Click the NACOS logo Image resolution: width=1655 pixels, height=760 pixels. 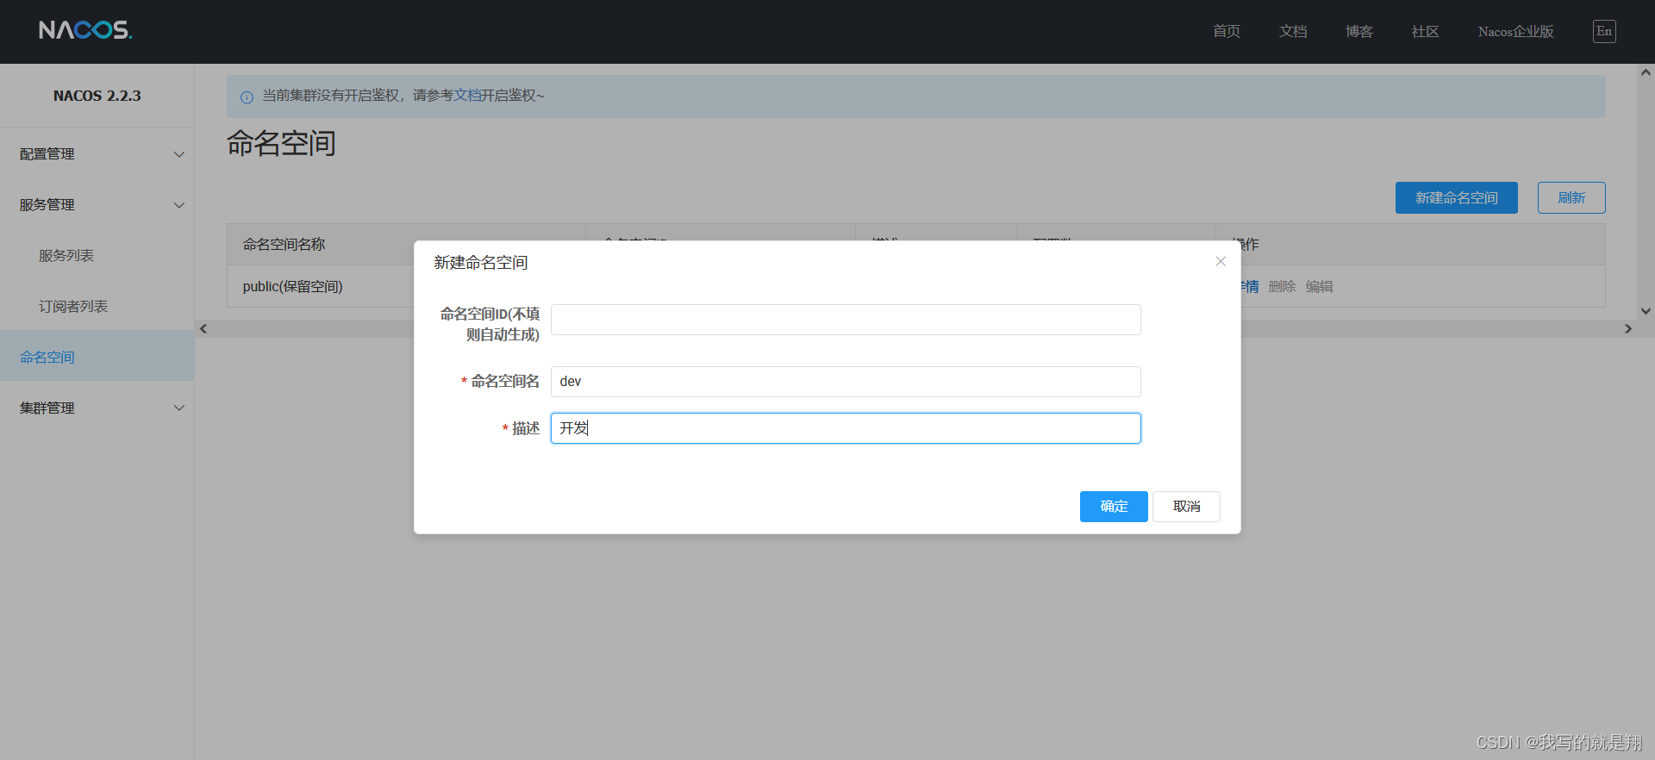point(85,30)
